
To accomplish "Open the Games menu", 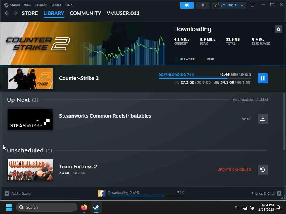I will (56, 5).
